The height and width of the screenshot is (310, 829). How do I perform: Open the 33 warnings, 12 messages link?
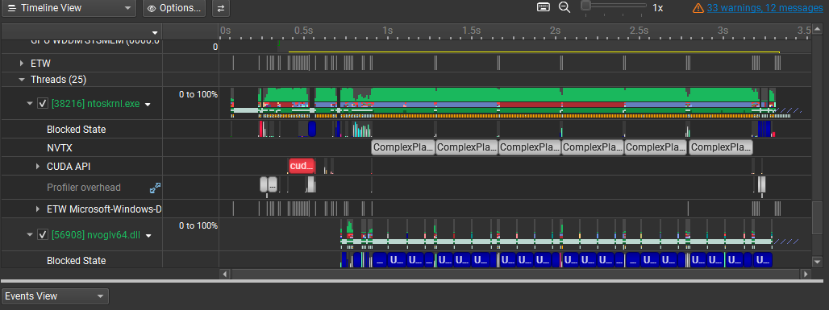click(764, 8)
